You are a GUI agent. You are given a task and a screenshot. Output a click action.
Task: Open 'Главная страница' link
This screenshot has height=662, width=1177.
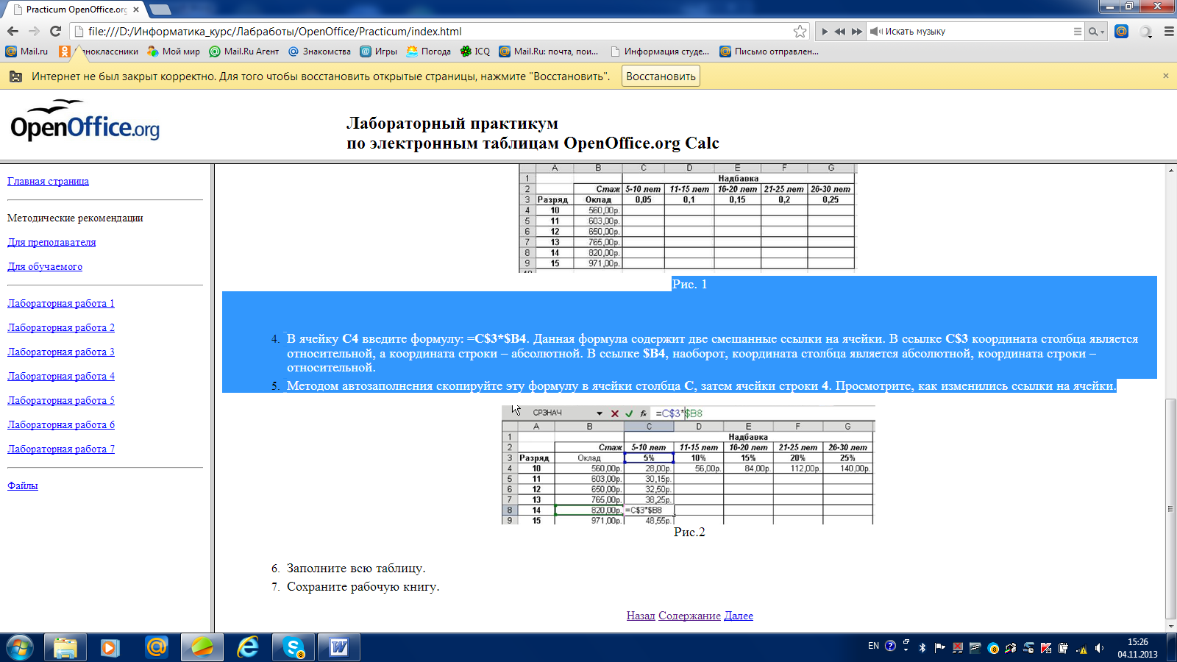48,181
